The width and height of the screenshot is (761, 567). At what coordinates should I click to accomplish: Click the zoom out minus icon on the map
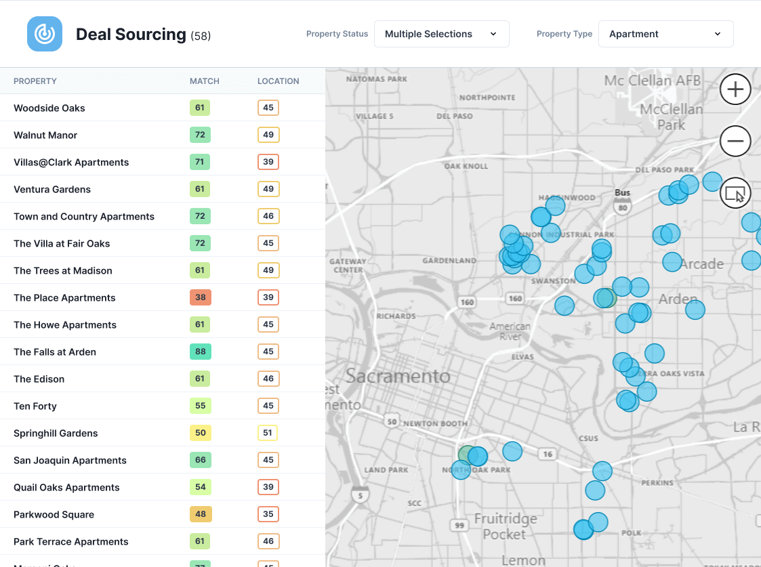pyautogui.click(x=735, y=141)
